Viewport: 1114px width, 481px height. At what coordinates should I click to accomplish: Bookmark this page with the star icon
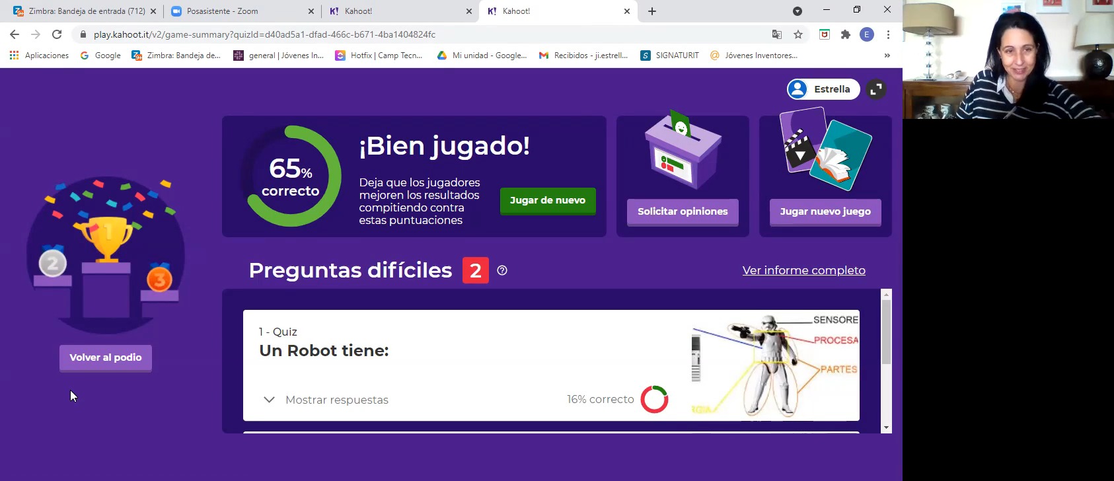[x=798, y=34]
